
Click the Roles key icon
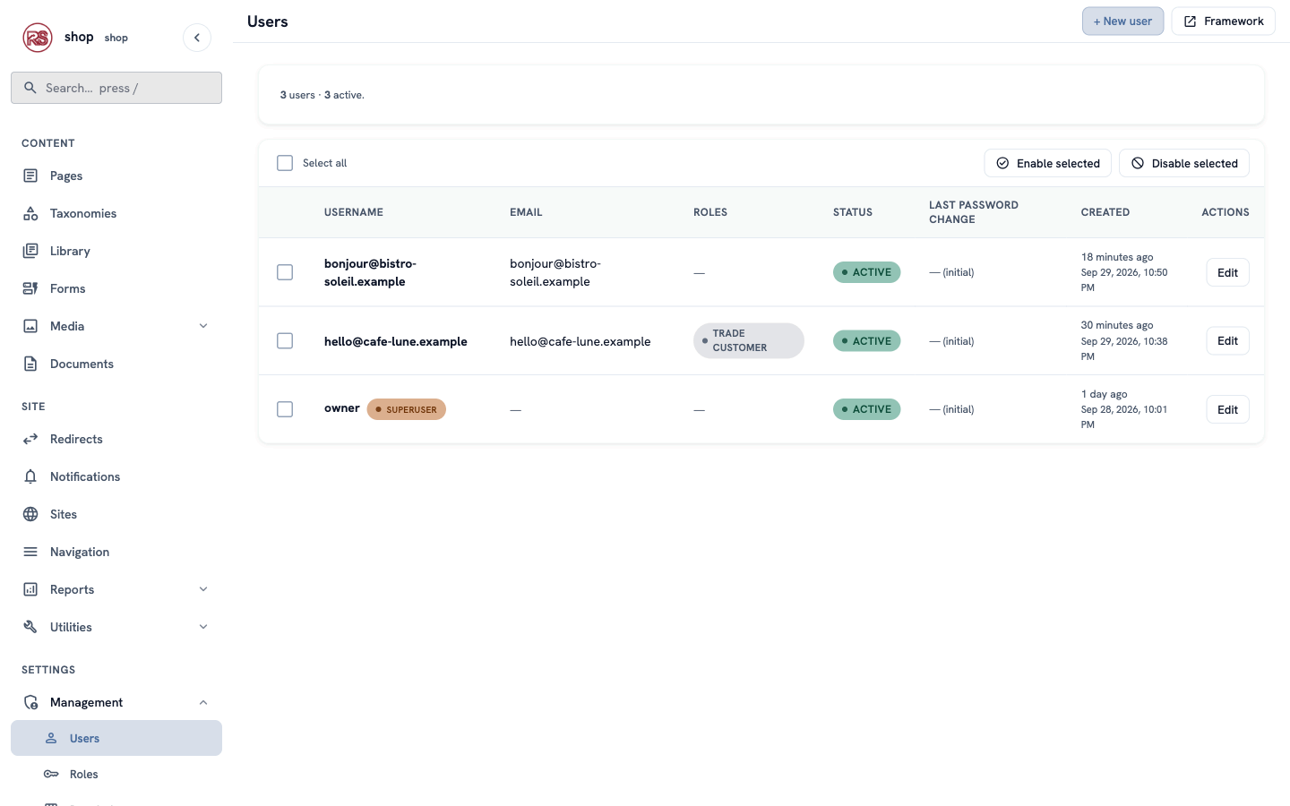51,774
